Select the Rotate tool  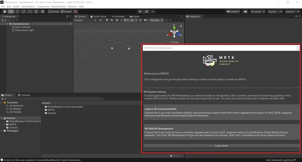coord(17,12)
